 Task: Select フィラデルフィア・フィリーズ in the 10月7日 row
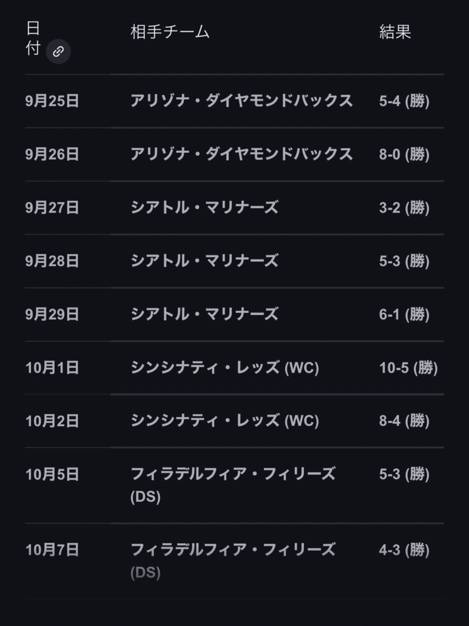[233, 550]
